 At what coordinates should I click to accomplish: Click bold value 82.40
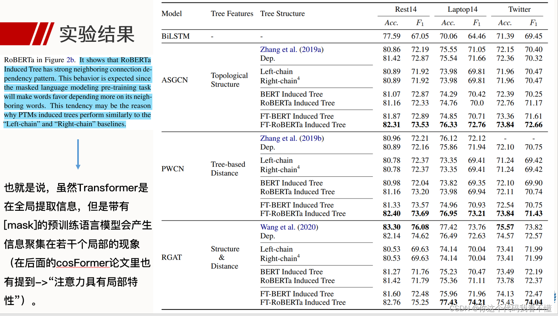point(392,214)
